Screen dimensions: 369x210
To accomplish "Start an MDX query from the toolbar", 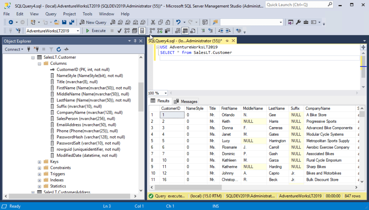I will pyautogui.click(x=120, y=22).
